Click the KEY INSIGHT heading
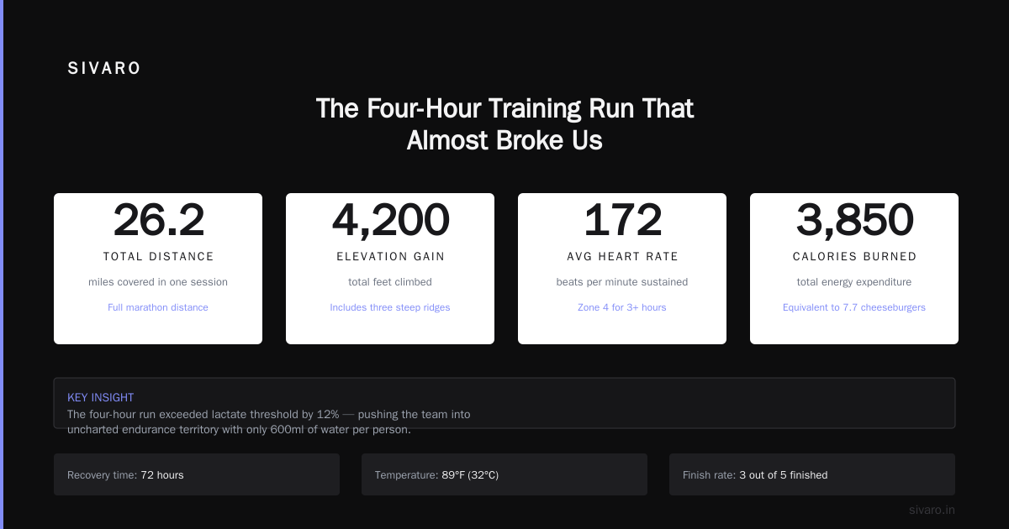Screen dimensions: 1009x529 [101, 397]
